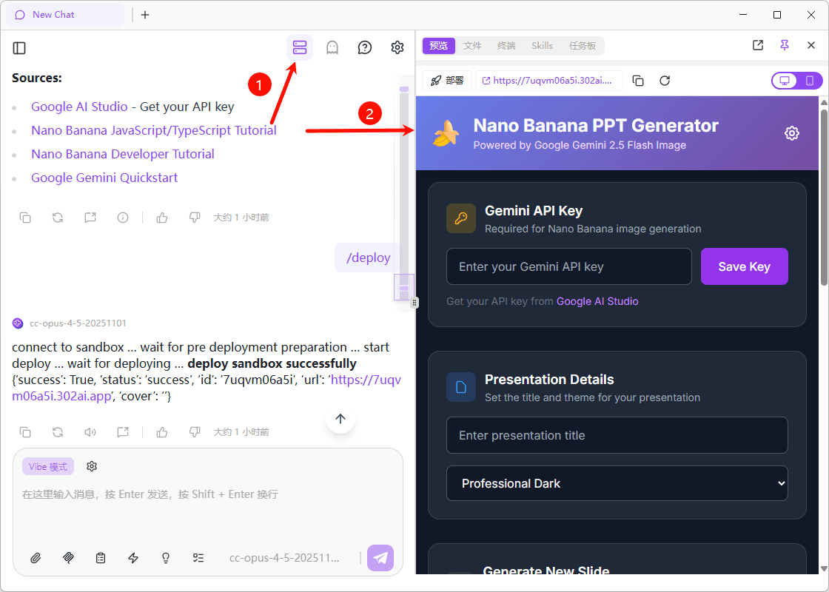Switch preview to mobile device view
This screenshot has width=829, height=592.
click(x=810, y=81)
